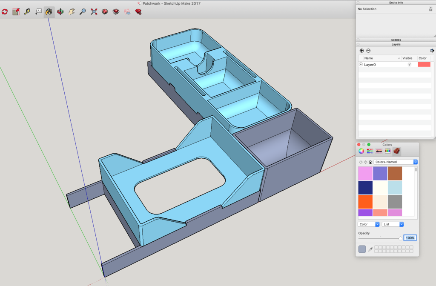Click the eyedropper color picker icon
This screenshot has height=286, width=436.
click(370, 249)
